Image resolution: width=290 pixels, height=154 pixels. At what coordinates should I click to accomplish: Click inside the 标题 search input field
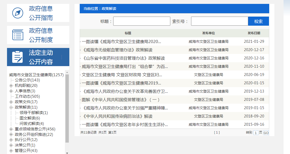coord(141,21)
